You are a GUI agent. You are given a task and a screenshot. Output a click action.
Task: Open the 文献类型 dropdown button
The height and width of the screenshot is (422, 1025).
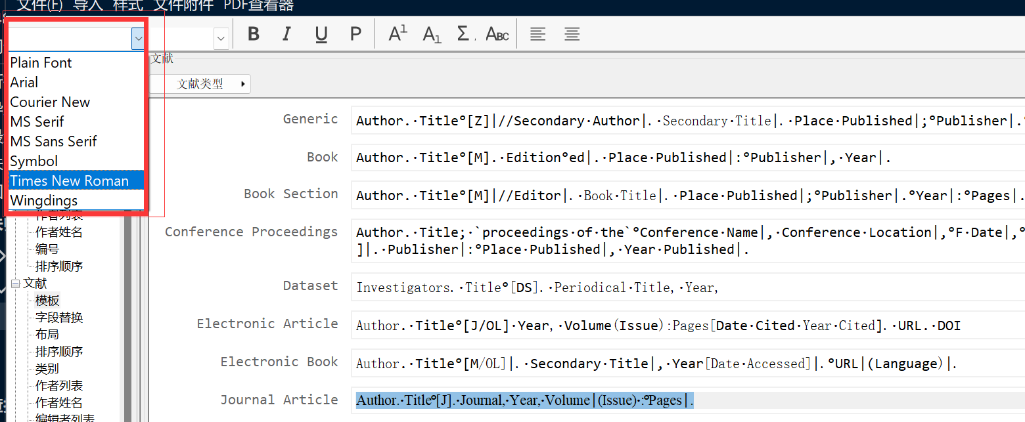coord(200,84)
